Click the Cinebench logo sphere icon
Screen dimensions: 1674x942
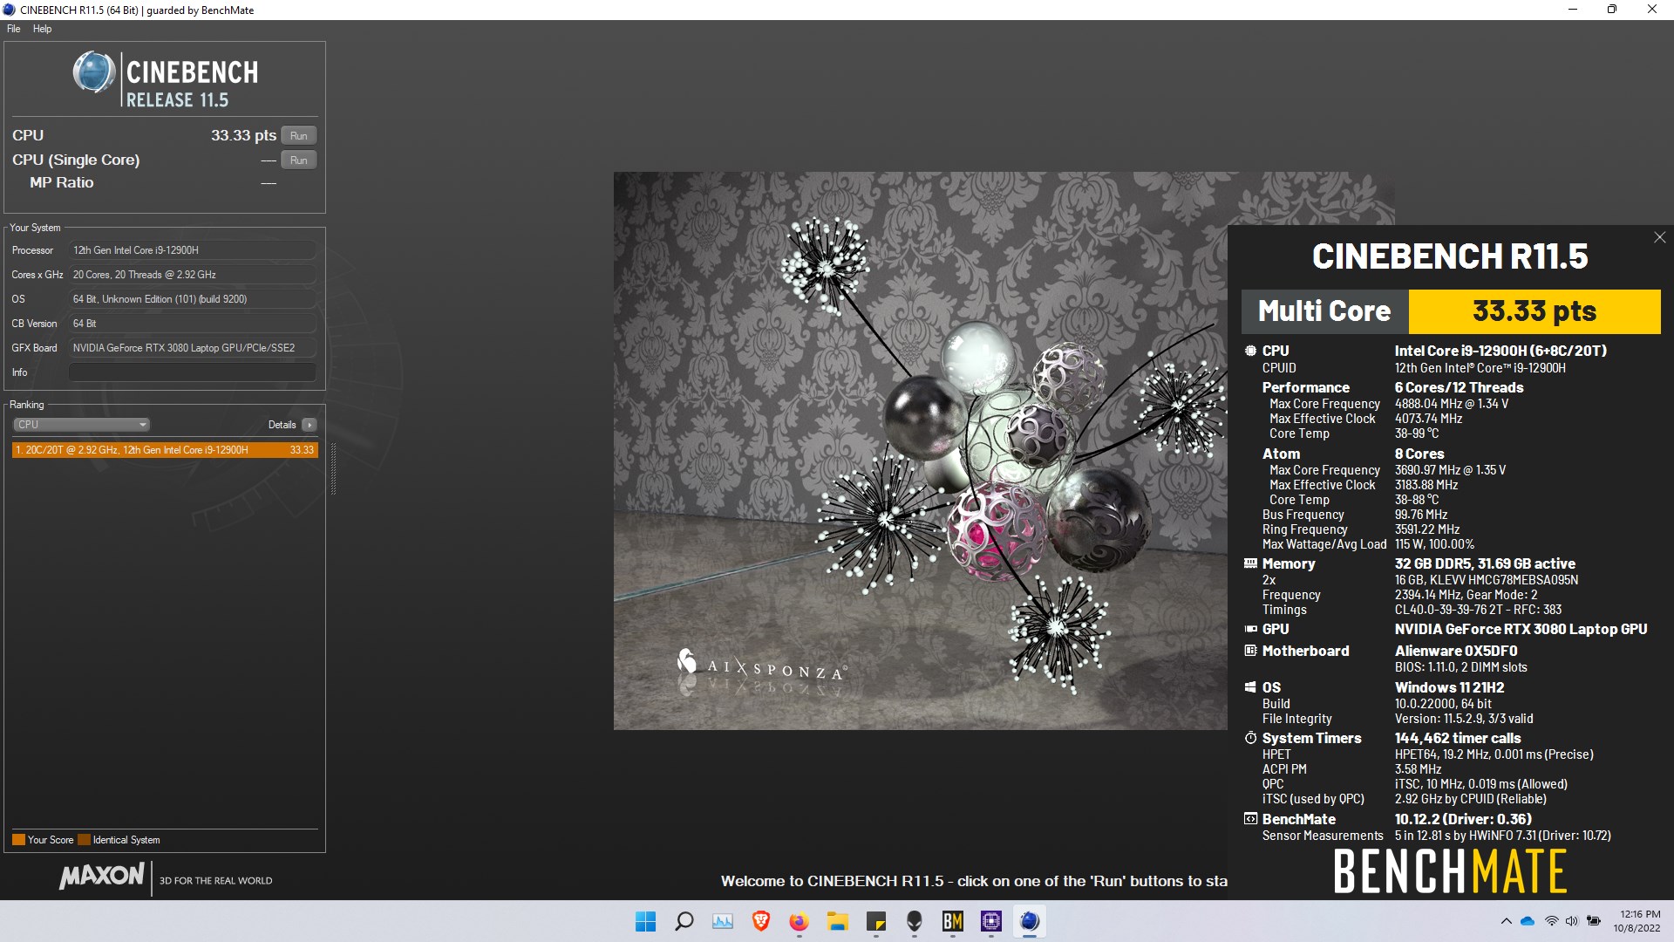94,73
